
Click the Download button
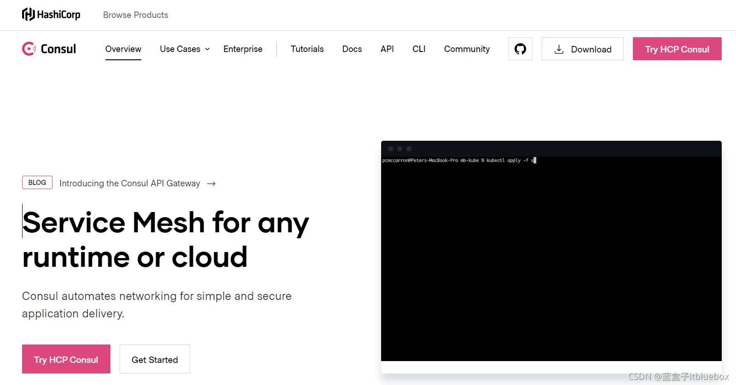(x=583, y=49)
